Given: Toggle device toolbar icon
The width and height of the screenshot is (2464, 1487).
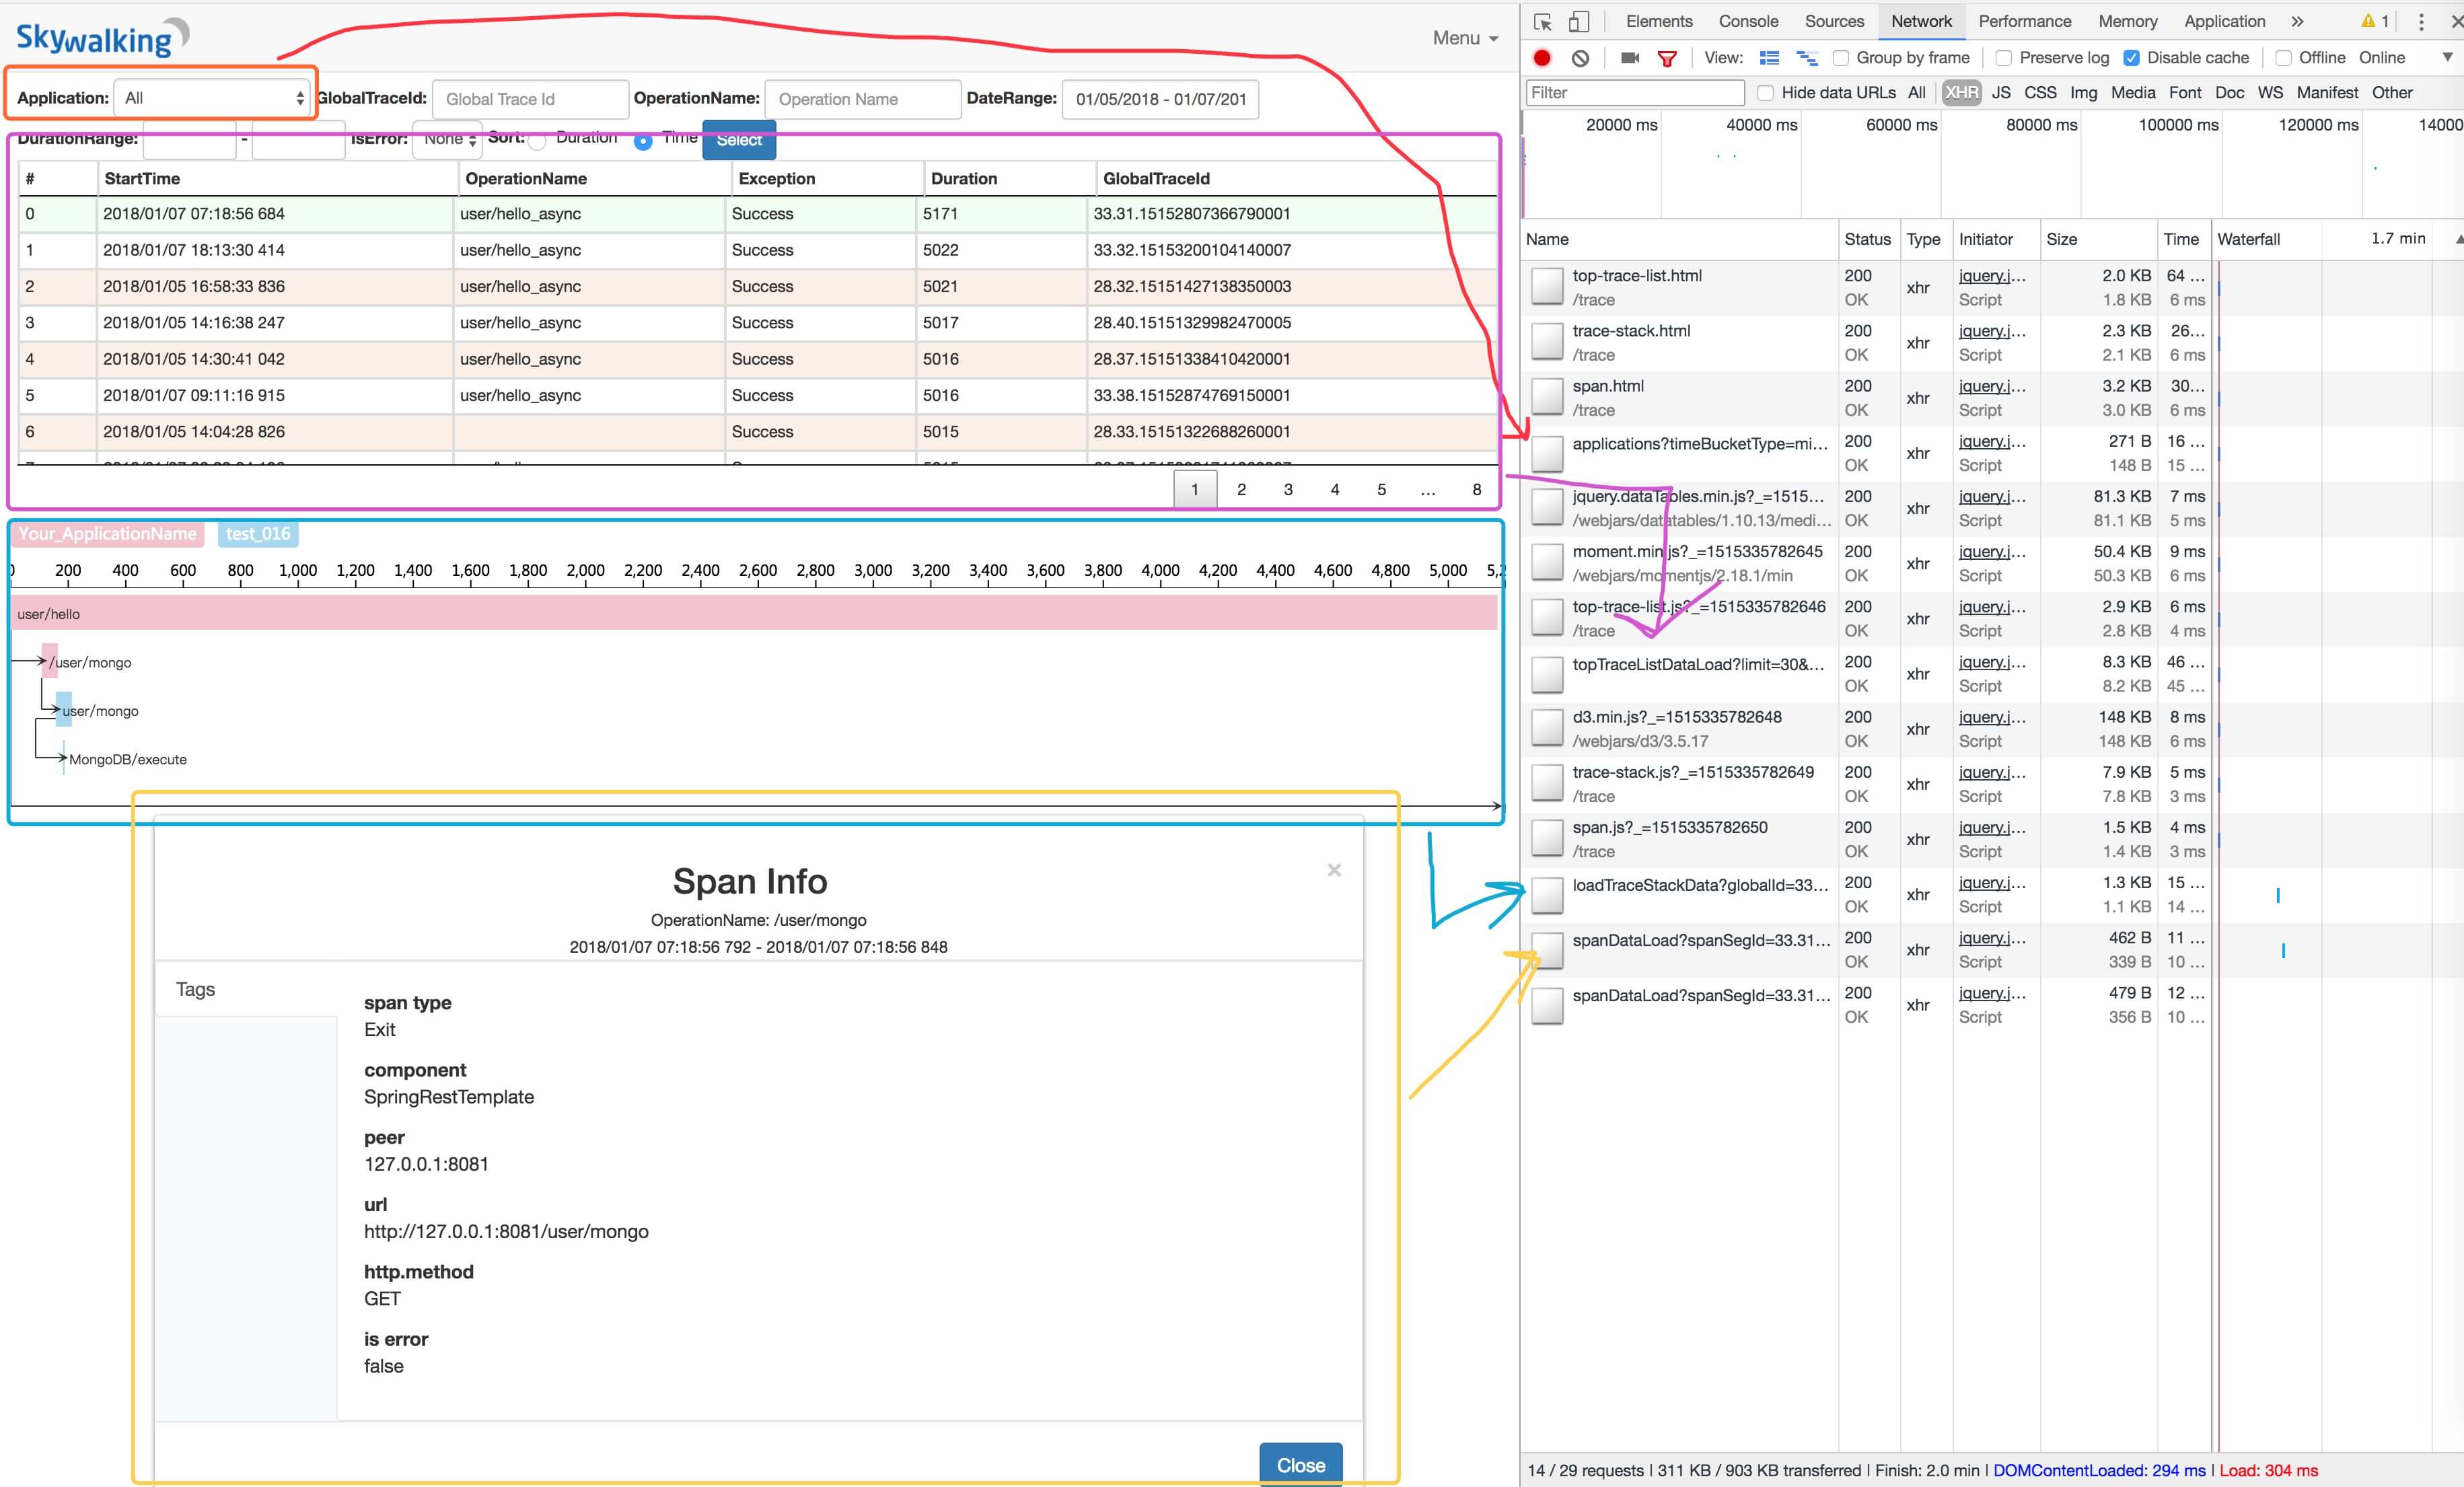Looking at the screenshot, I should pyautogui.click(x=1578, y=22).
